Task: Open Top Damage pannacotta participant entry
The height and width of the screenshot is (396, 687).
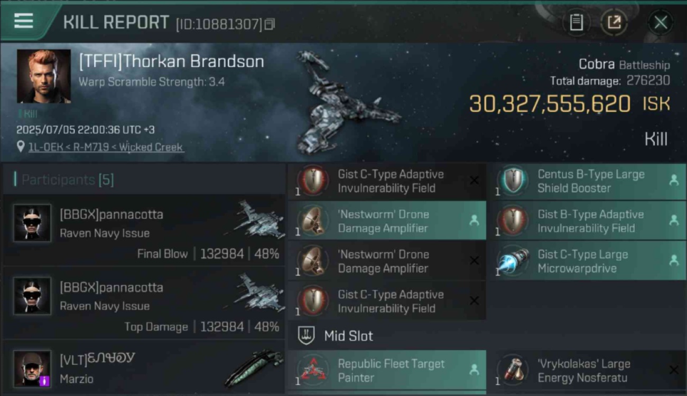Action: pos(144,304)
